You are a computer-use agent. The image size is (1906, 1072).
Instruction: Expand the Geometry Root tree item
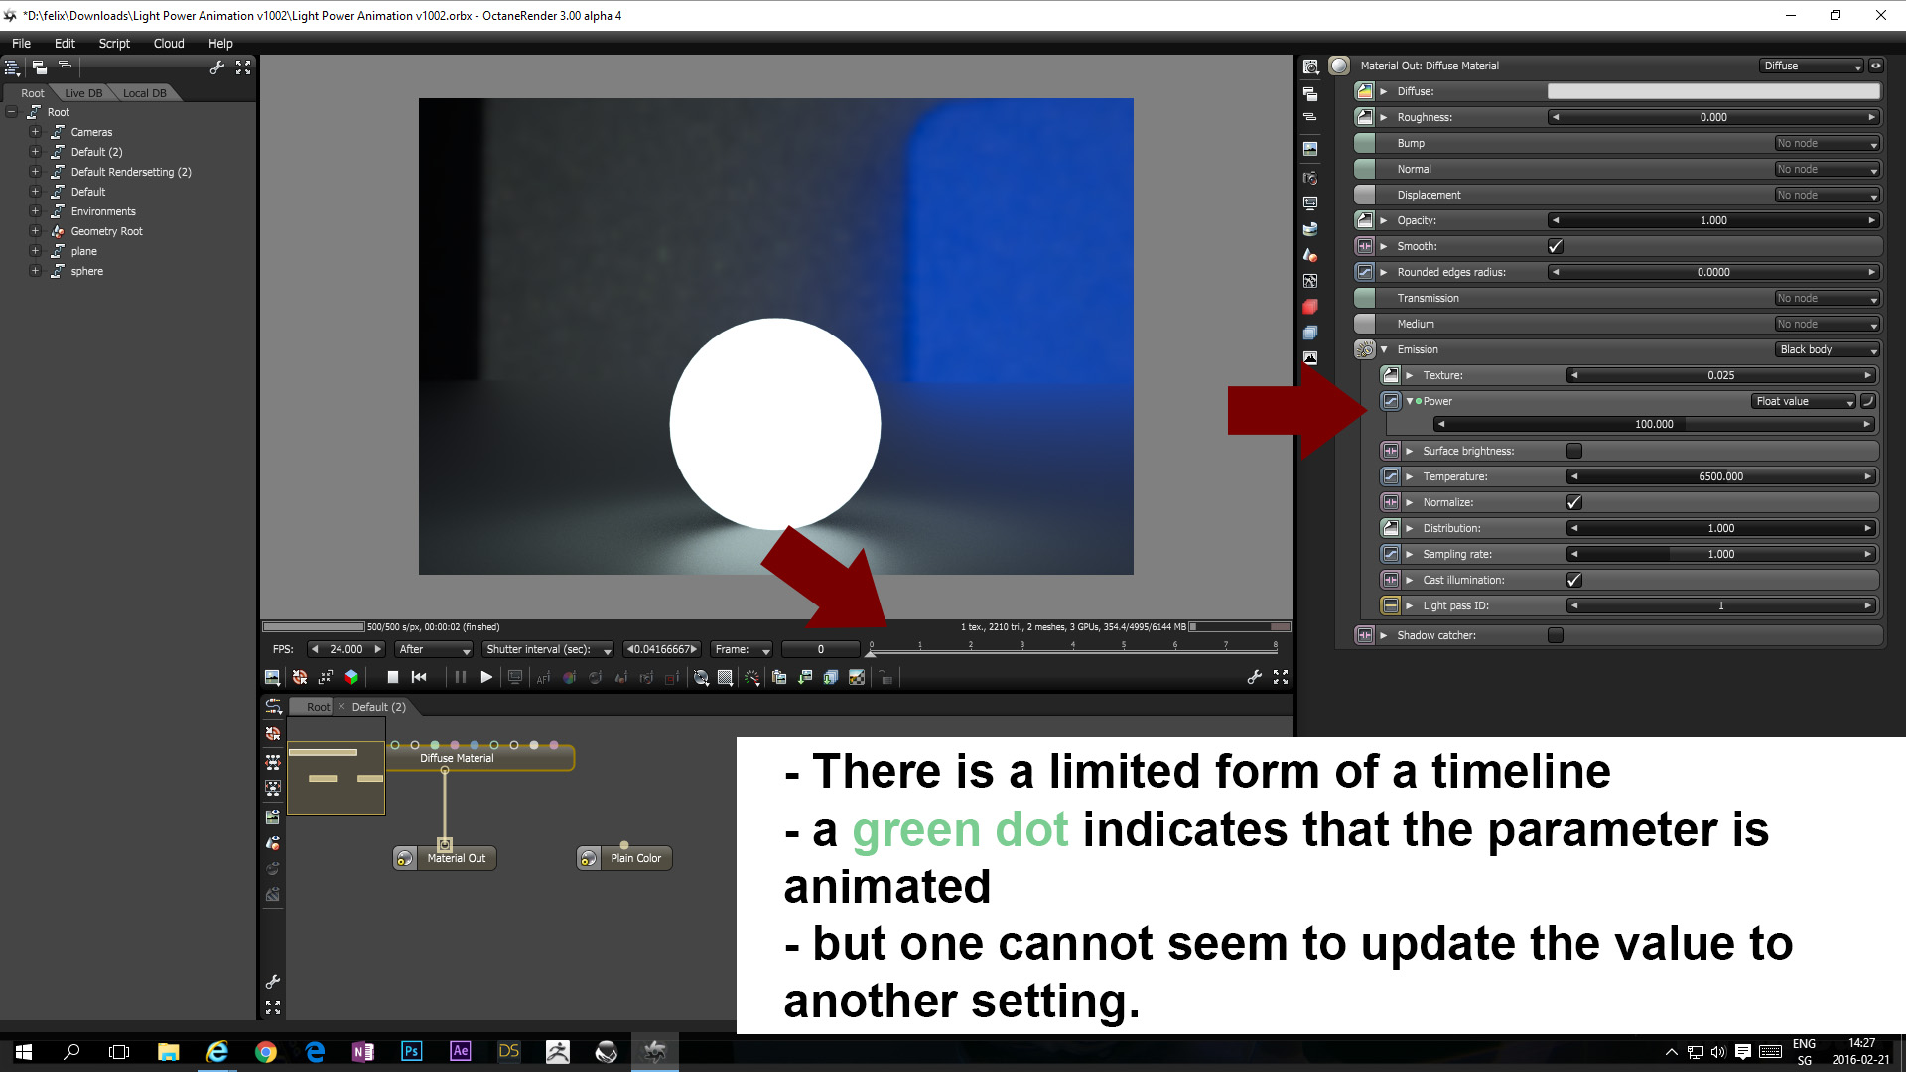[x=35, y=231]
